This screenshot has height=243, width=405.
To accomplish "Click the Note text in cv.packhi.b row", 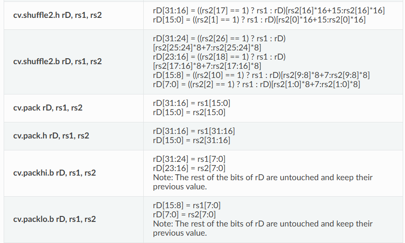I will coord(263,182).
